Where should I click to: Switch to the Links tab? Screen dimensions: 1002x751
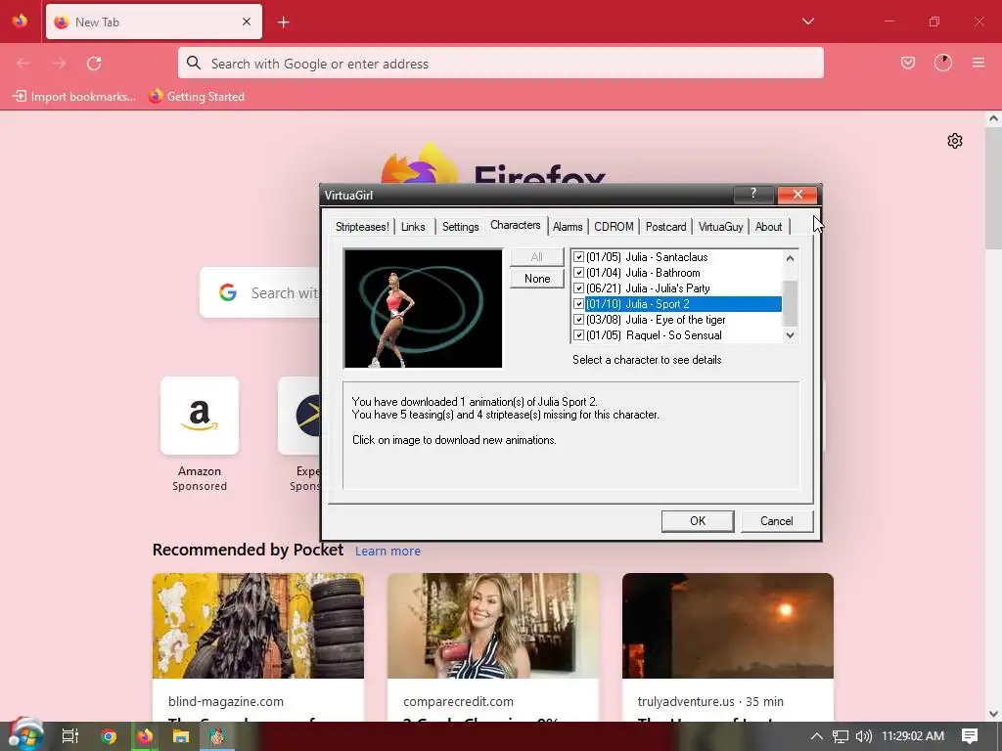coord(413,227)
